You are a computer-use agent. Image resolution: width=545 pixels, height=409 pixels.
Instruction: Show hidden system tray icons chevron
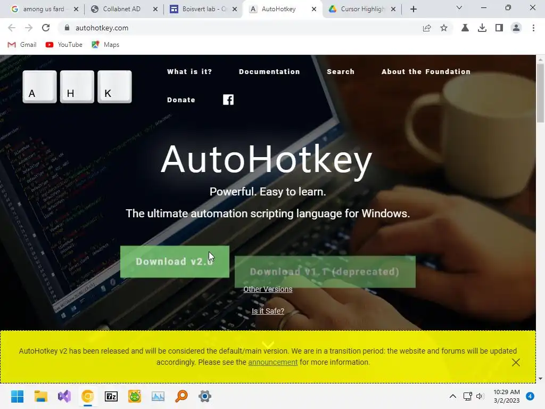452,396
